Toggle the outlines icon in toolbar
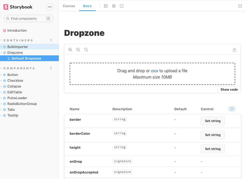The width and height of the screenshot is (246, 179). coord(122,6)
